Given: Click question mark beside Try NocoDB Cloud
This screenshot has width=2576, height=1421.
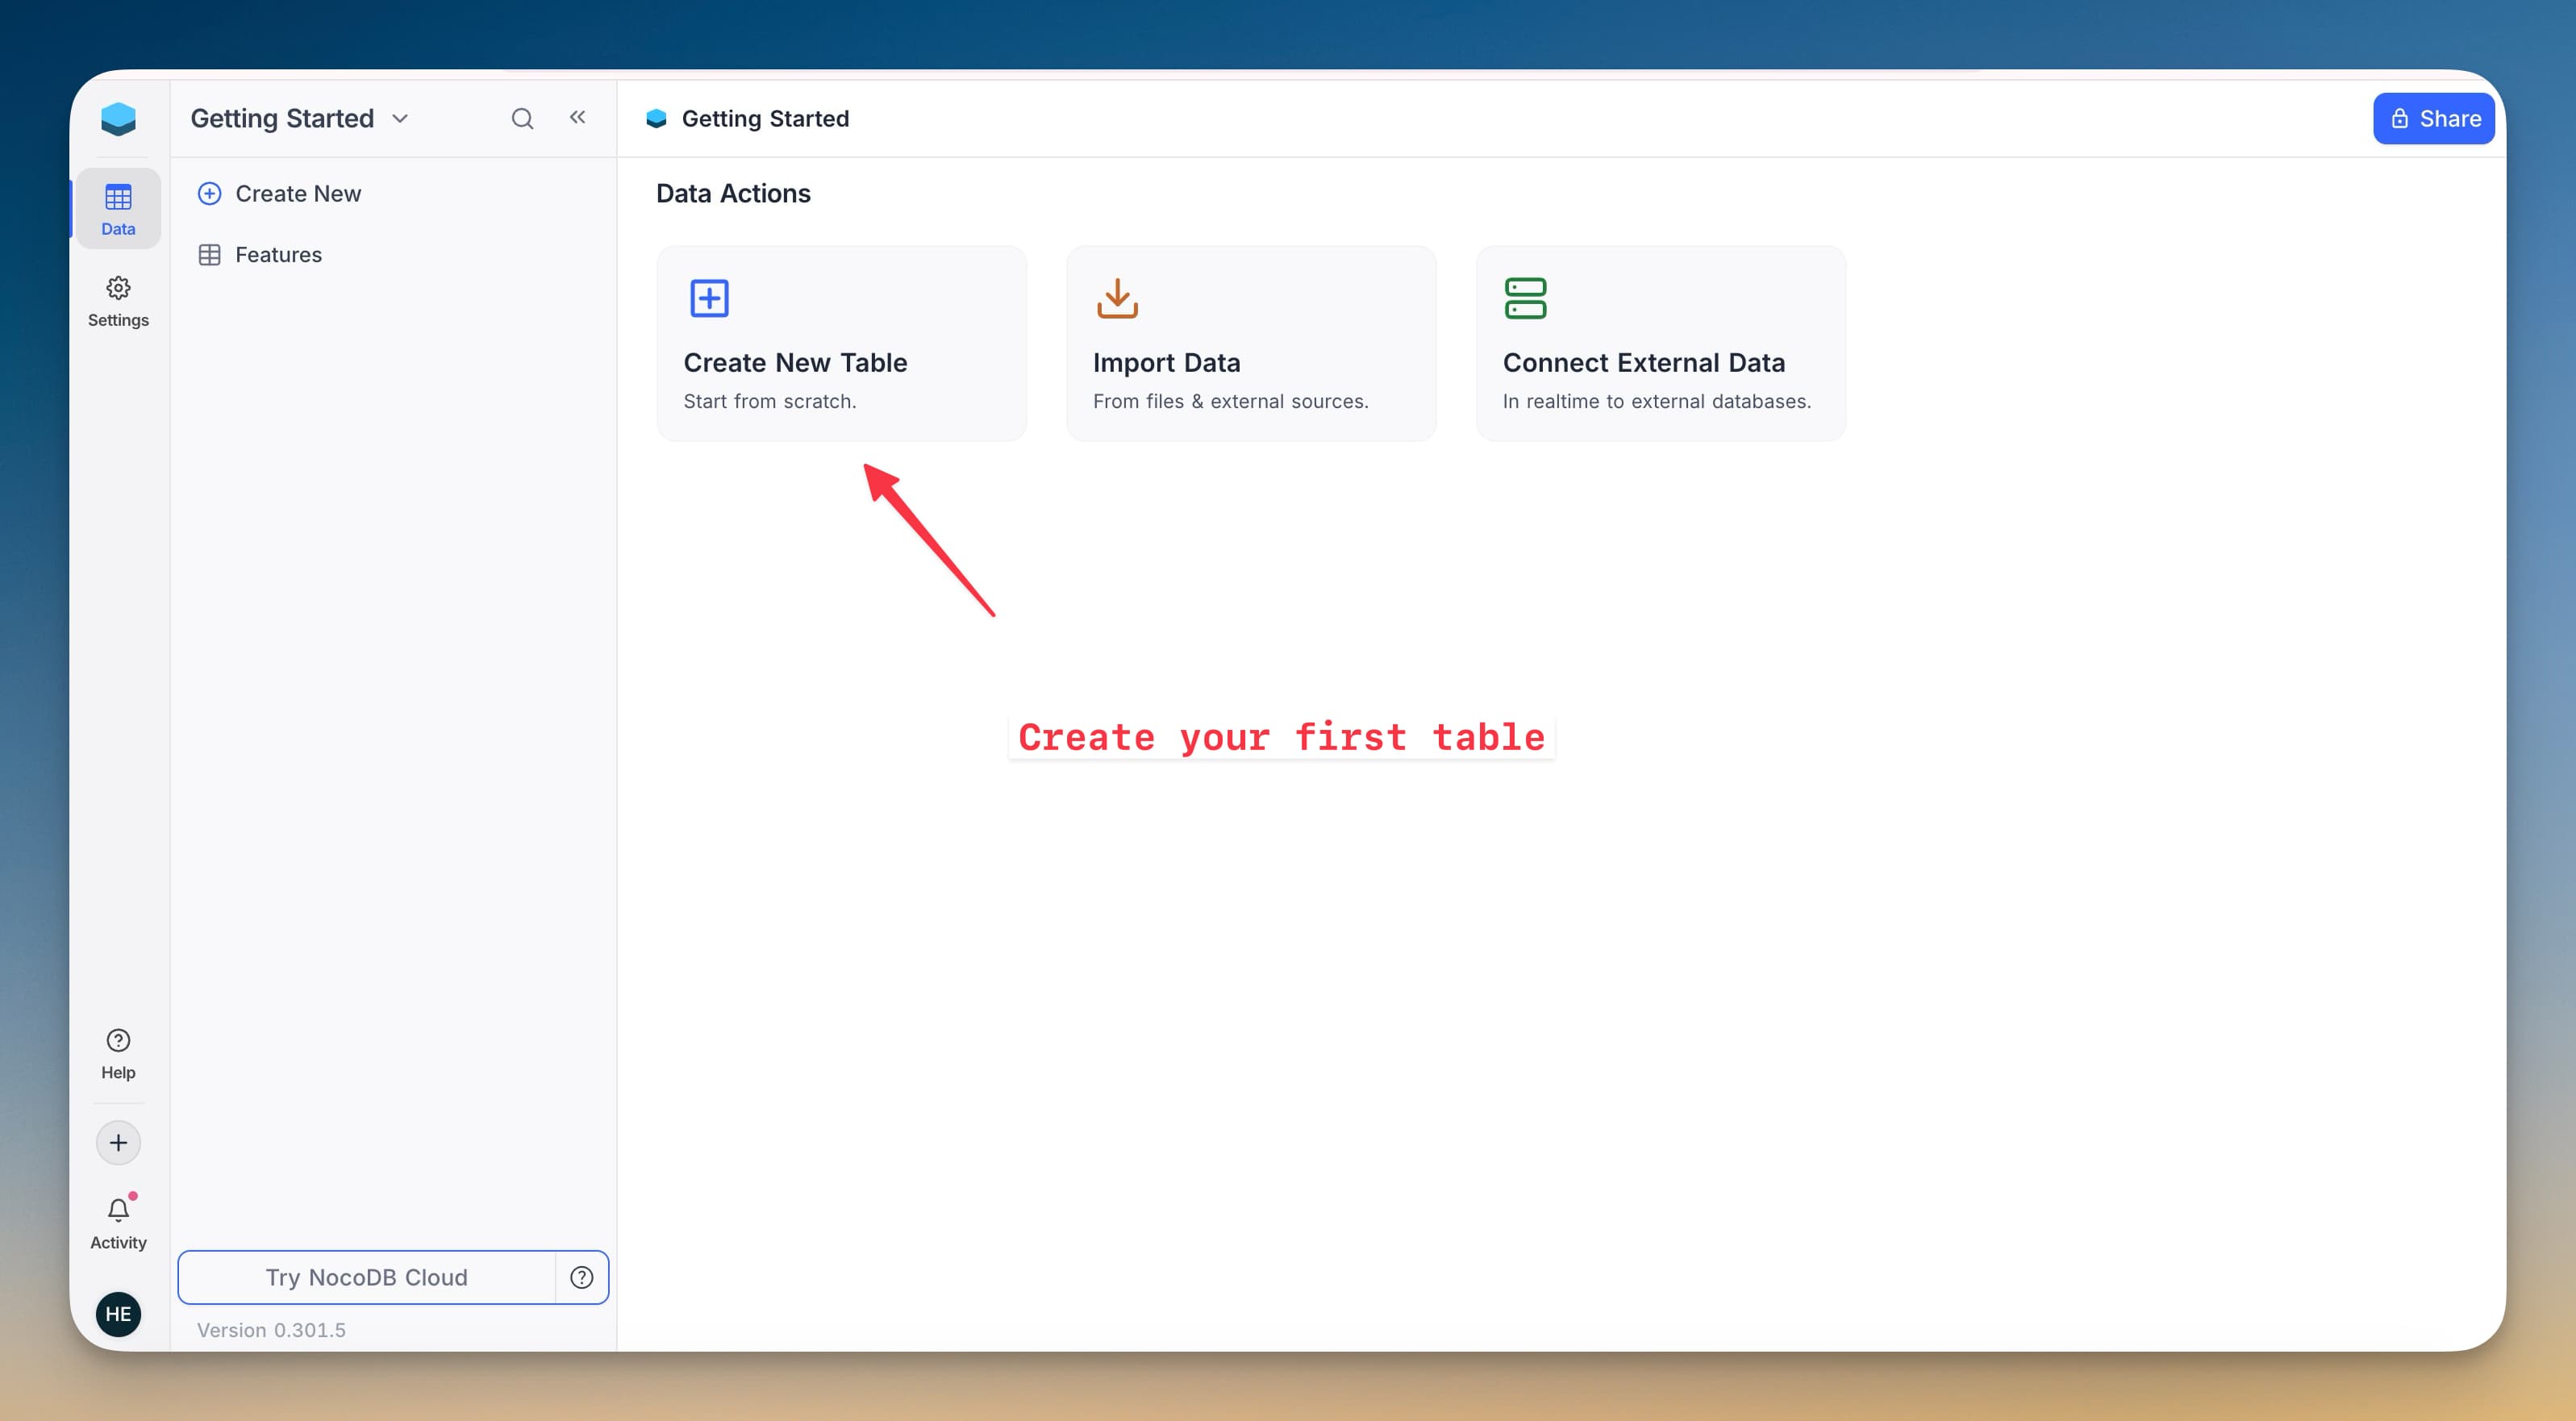Looking at the screenshot, I should point(582,1277).
